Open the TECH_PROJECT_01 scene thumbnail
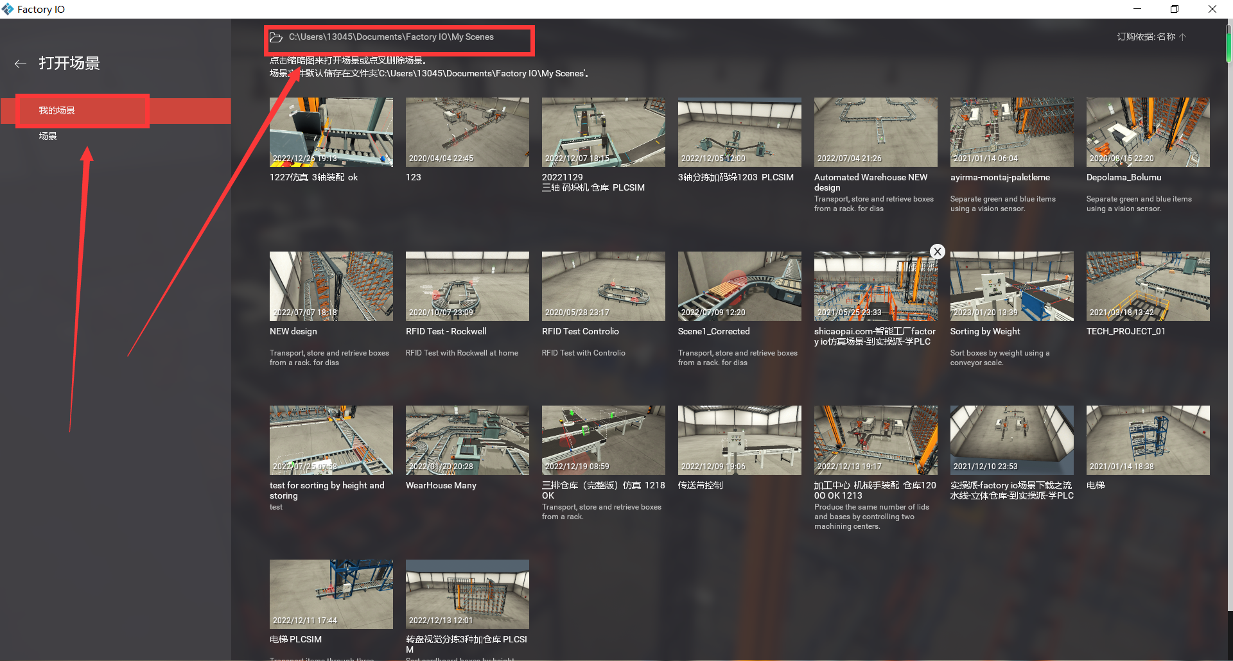 1148,286
